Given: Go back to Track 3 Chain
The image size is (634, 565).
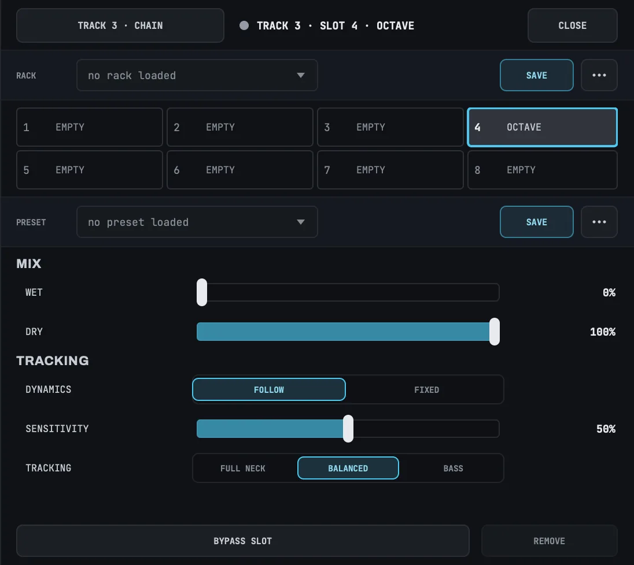Looking at the screenshot, I should tap(120, 25).
